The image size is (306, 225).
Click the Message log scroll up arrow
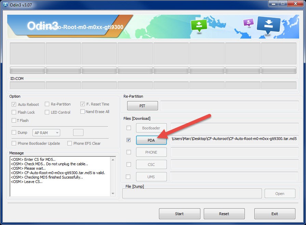click(x=113, y=160)
